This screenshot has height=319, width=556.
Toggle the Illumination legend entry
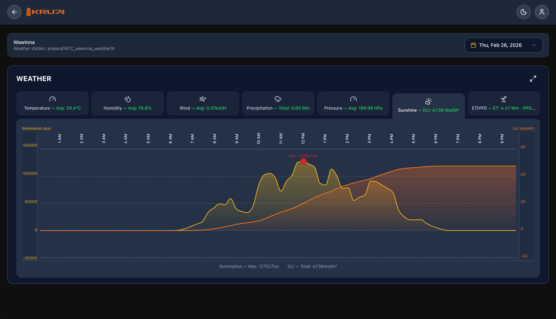pyautogui.click(x=249, y=266)
